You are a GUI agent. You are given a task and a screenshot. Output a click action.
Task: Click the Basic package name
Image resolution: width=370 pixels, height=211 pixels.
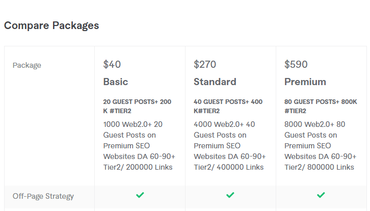tap(116, 82)
